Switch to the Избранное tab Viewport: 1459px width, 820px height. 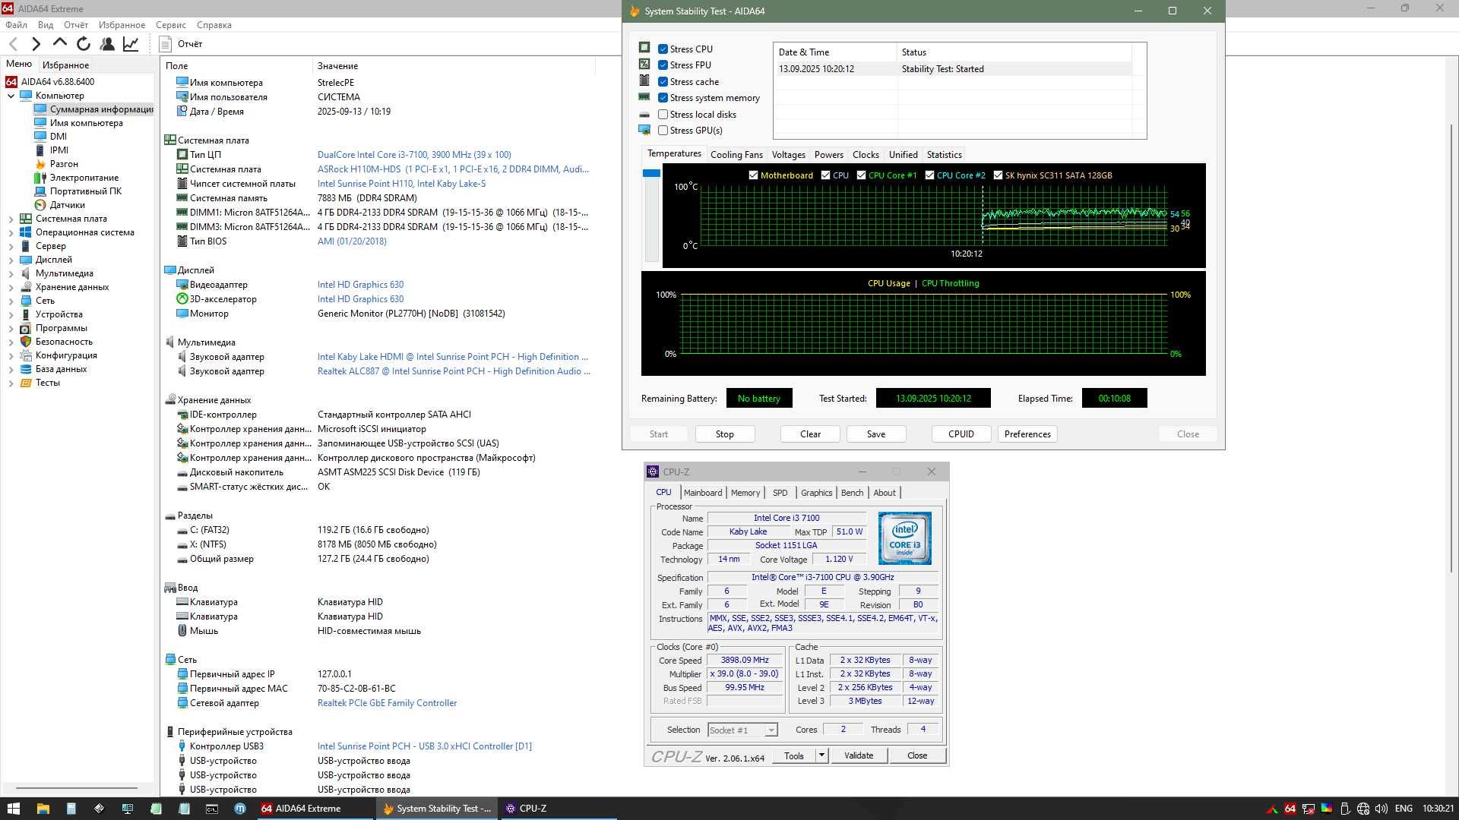(65, 65)
